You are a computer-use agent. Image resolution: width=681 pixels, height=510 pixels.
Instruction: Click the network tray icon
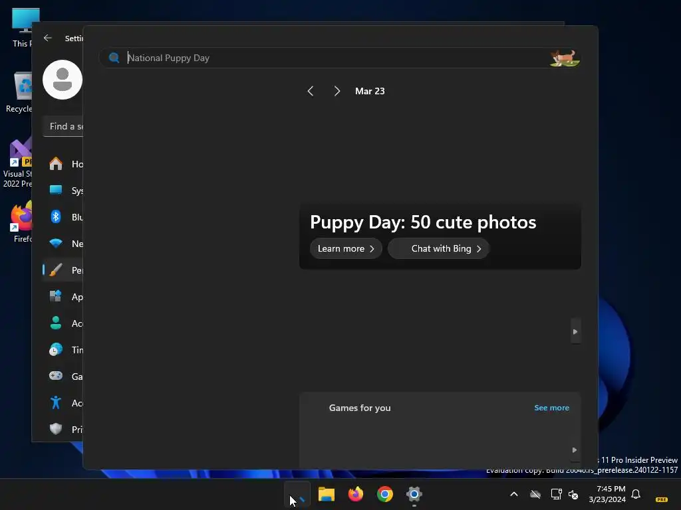(557, 494)
